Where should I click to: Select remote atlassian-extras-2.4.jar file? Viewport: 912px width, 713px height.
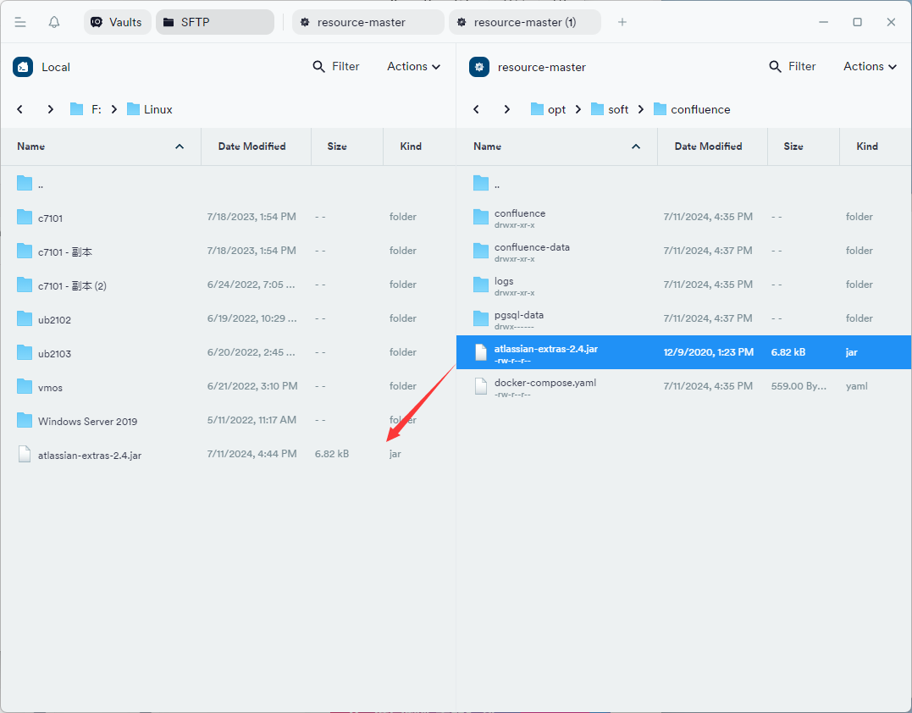click(x=684, y=352)
